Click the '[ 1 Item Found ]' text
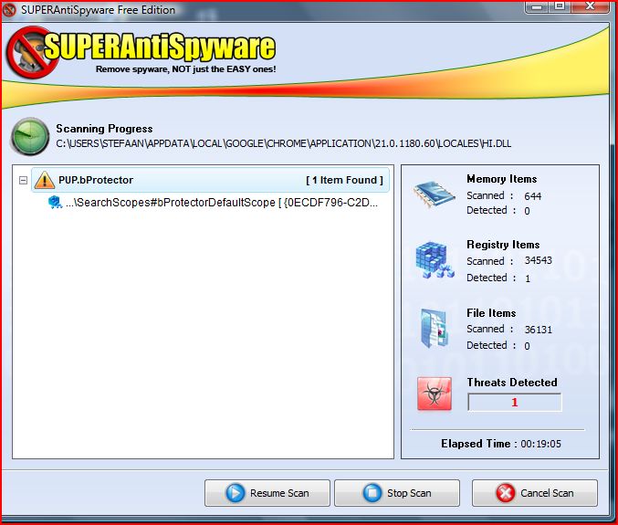618x525 pixels. [x=344, y=180]
